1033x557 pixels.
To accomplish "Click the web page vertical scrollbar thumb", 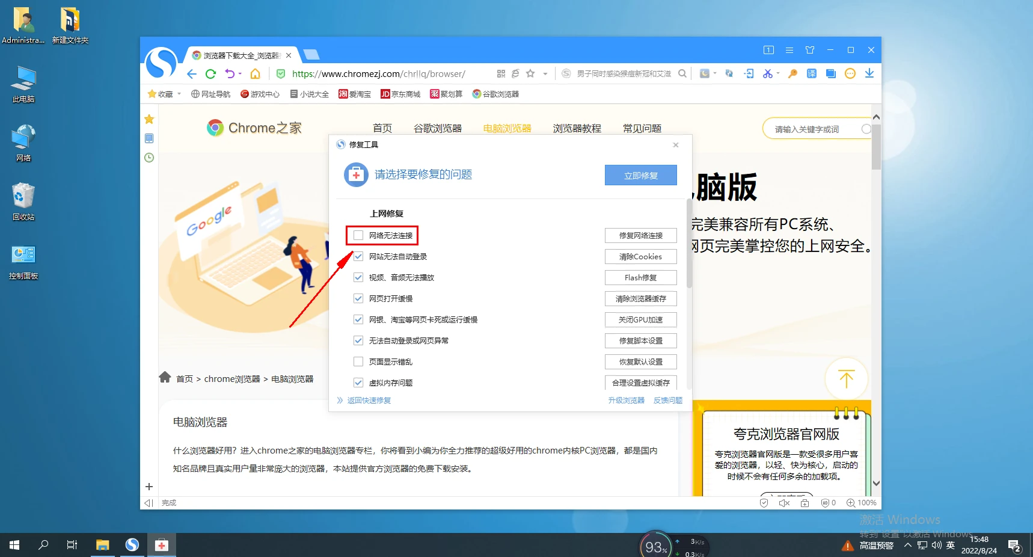I will [876, 147].
